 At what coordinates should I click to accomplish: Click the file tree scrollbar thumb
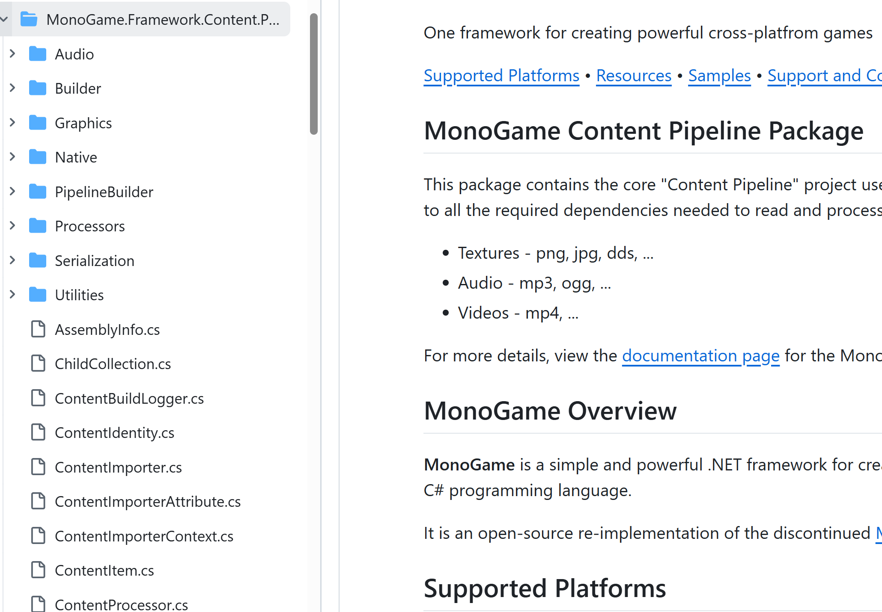click(x=313, y=74)
